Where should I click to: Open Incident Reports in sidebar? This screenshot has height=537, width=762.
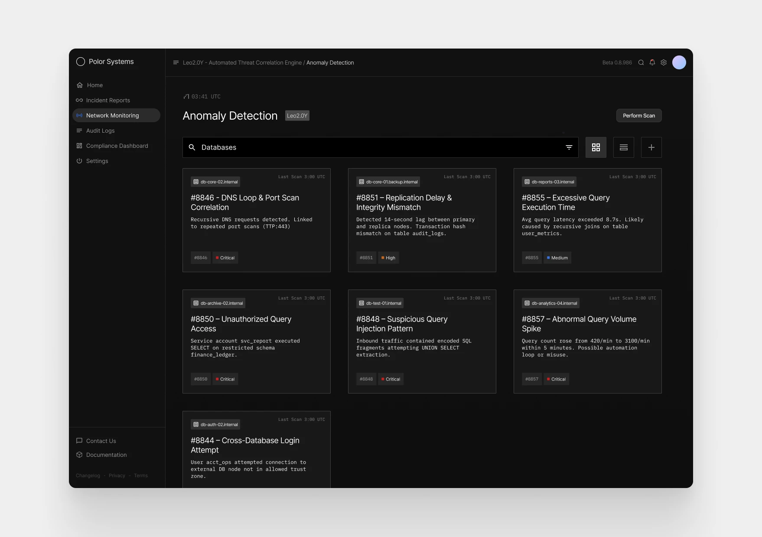(108, 100)
